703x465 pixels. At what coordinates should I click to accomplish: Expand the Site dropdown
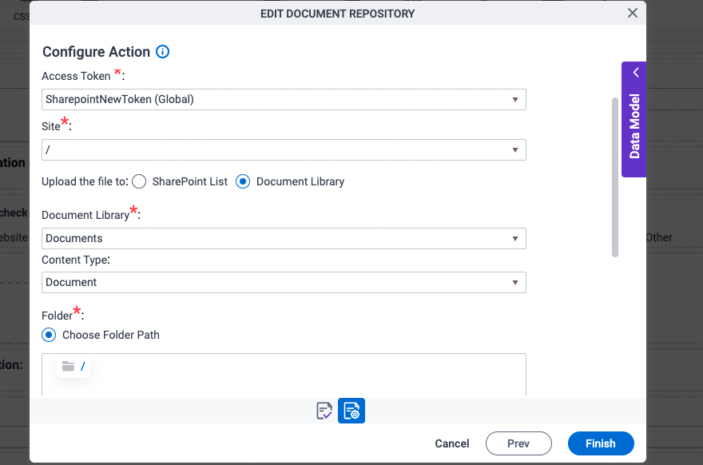click(284, 149)
